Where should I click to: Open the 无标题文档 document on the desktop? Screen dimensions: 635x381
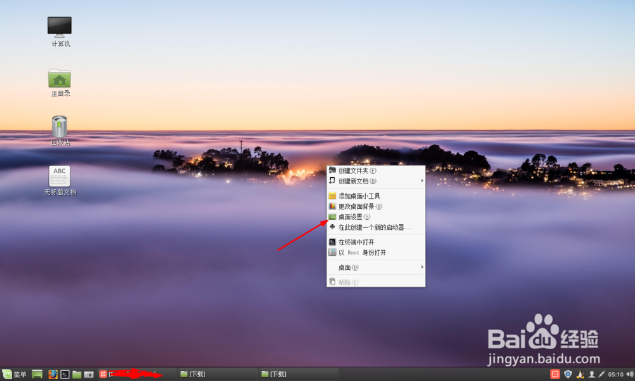(58, 177)
